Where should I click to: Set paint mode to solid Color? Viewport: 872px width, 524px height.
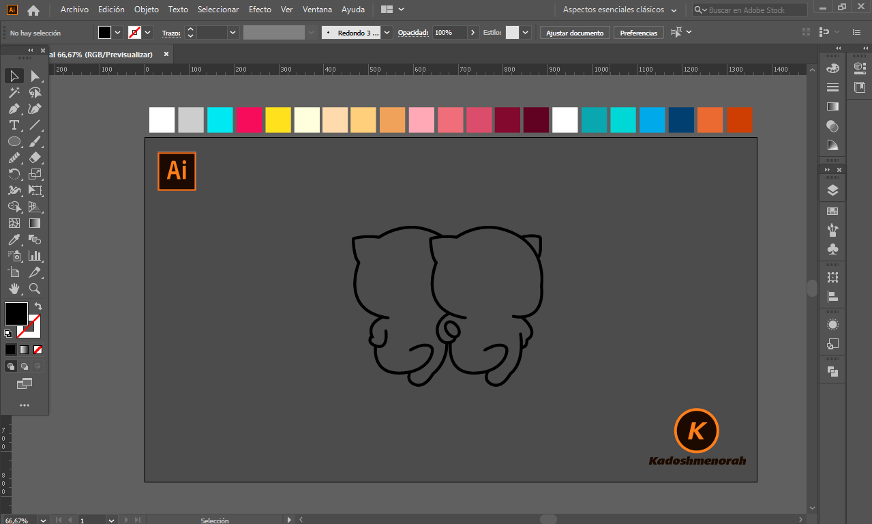[x=10, y=349]
